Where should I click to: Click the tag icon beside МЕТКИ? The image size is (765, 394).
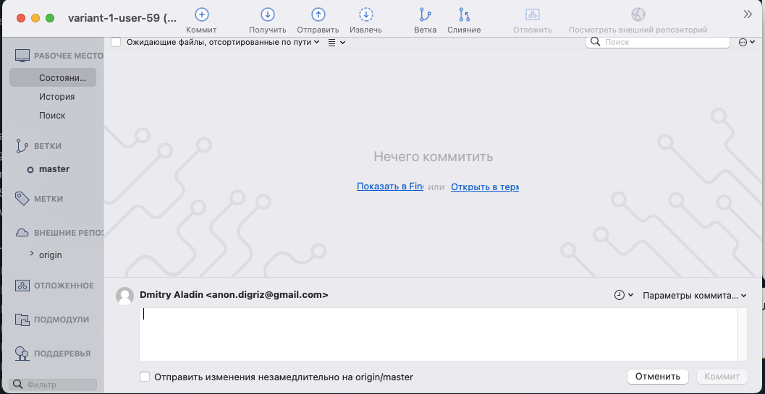[22, 199]
